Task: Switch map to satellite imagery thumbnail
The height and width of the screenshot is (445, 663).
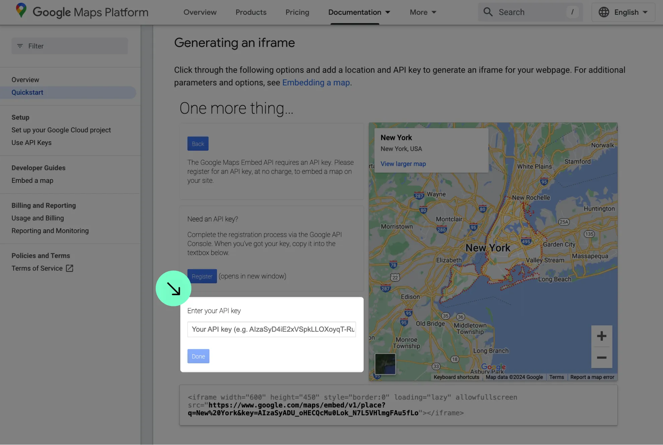Action: [x=385, y=364]
